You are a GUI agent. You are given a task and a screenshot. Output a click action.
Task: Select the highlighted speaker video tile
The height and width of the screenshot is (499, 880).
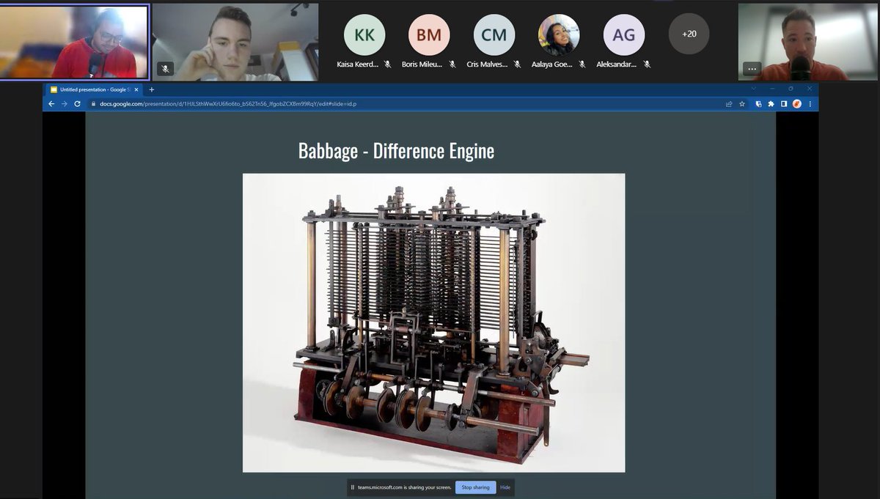click(x=75, y=42)
